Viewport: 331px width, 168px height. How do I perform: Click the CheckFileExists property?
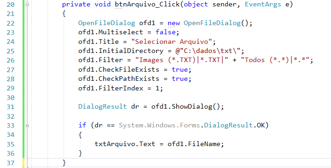click(x=129, y=69)
